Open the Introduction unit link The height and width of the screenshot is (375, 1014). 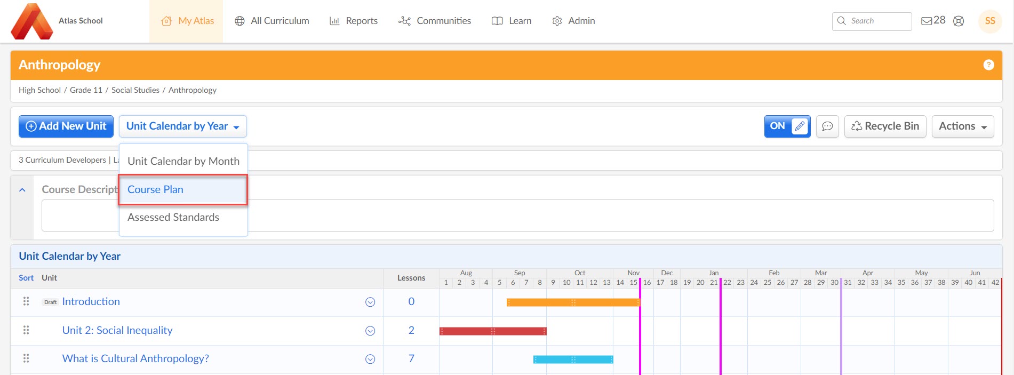tap(91, 301)
